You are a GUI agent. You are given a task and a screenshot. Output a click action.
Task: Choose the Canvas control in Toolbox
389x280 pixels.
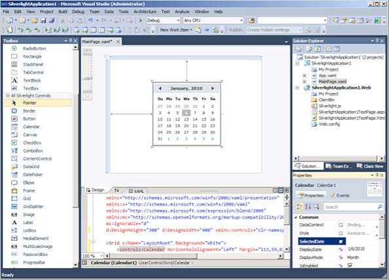pyautogui.click(x=30, y=135)
